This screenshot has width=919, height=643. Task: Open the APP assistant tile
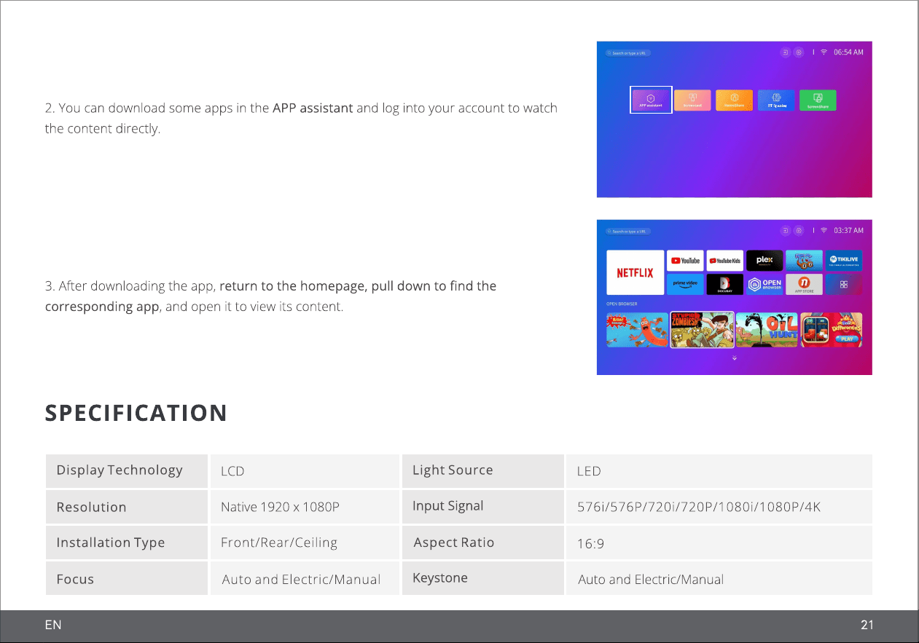point(651,100)
